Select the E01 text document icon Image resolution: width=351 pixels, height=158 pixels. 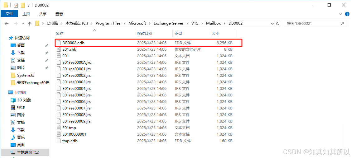tap(59, 56)
